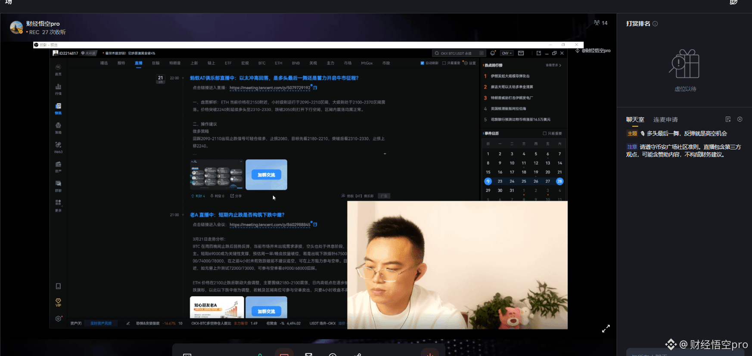Open the 知心朋友老A thumbnail
The height and width of the screenshot is (356, 752).
coord(217,307)
